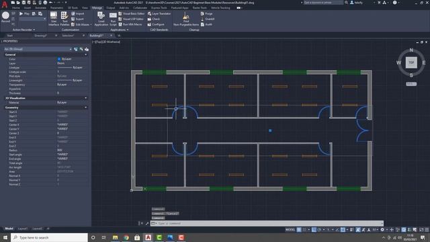Expand the Action Recorder panel

click(24, 30)
